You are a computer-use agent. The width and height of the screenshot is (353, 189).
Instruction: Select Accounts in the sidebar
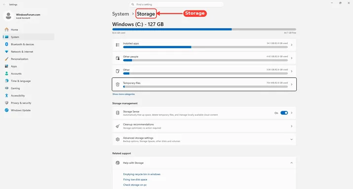[29, 74]
